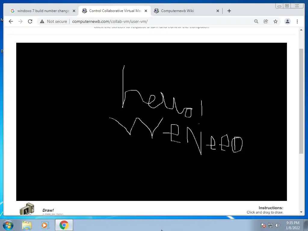Click the vertical scrollbar thumb
Viewport: 308px width, 231px height.
pos(301,101)
